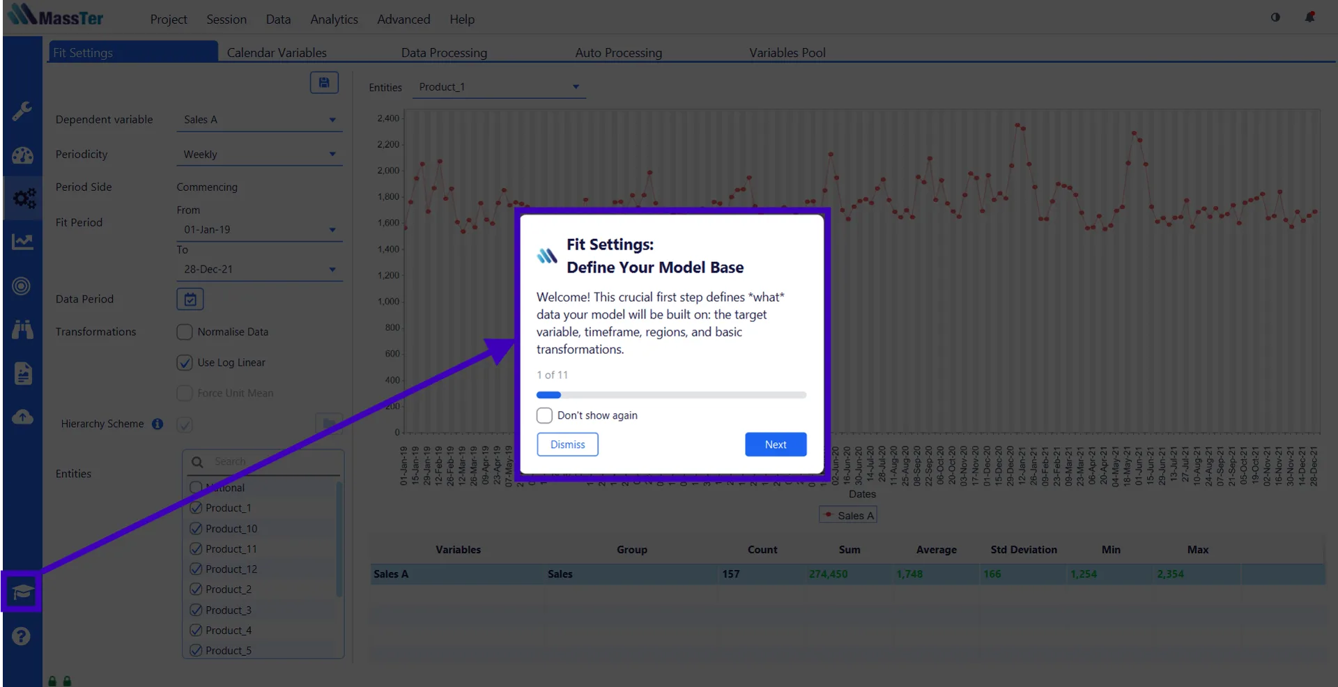1338x687 pixels.
Task: Open the Periodicity Weekly dropdown
Action: click(259, 155)
